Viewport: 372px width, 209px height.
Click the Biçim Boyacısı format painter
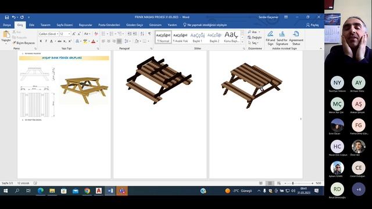pos(24,43)
